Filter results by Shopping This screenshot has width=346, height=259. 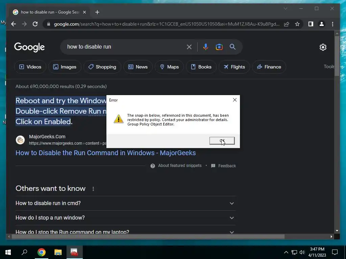point(102,67)
